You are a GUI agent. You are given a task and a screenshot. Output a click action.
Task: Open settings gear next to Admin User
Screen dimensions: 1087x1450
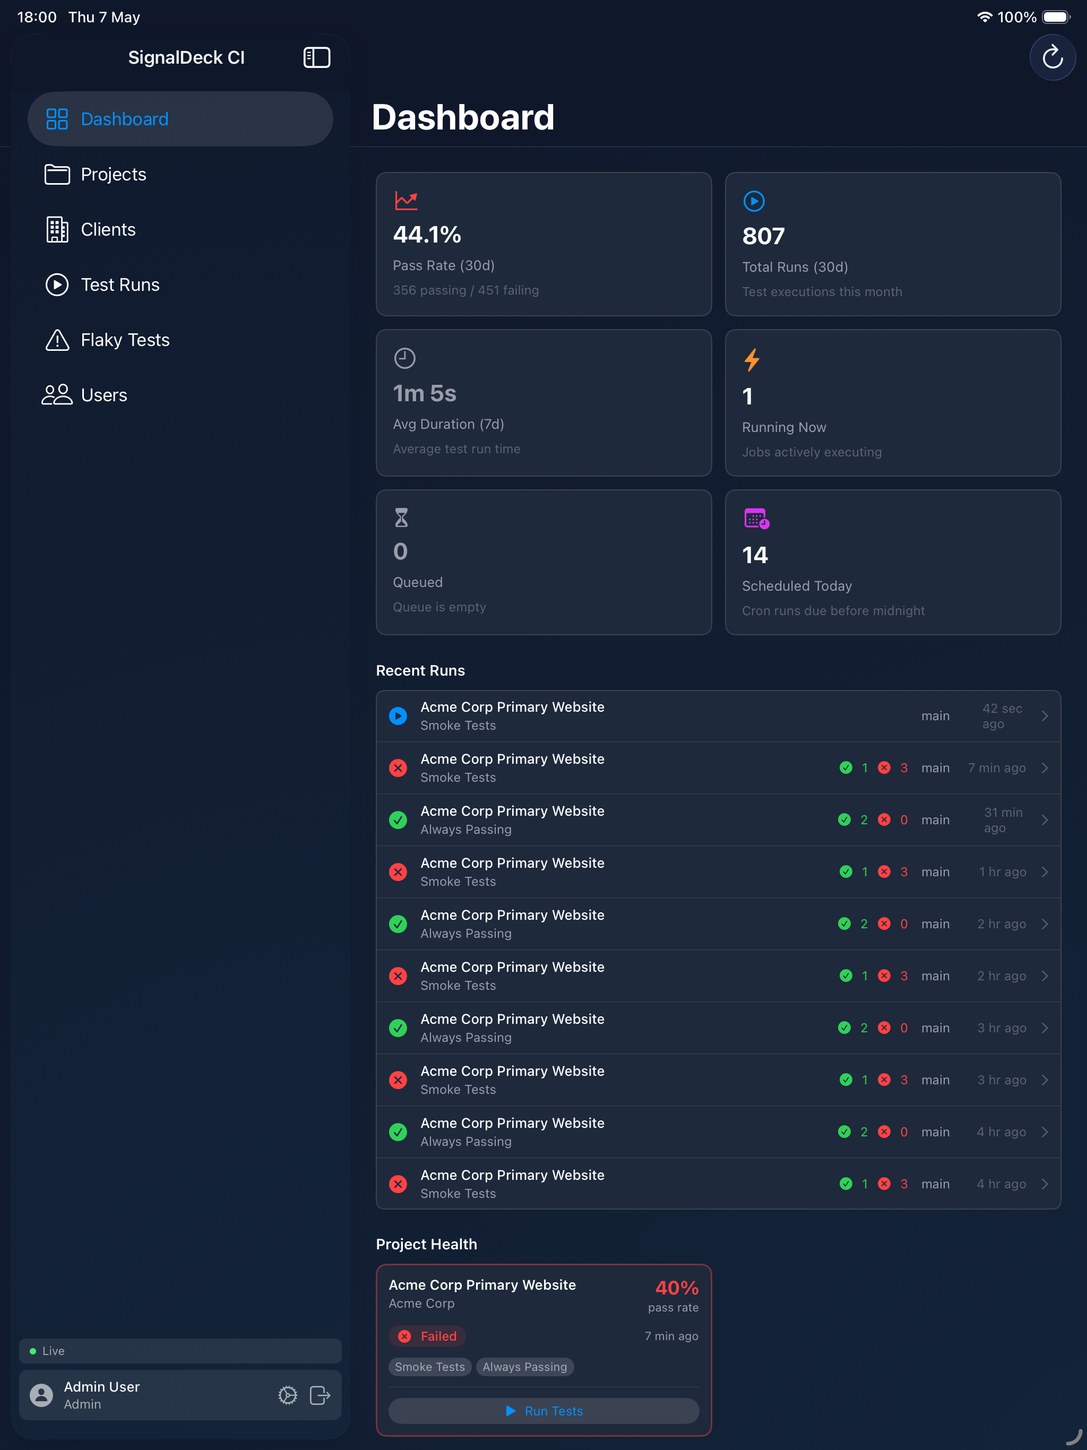tap(287, 1395)
